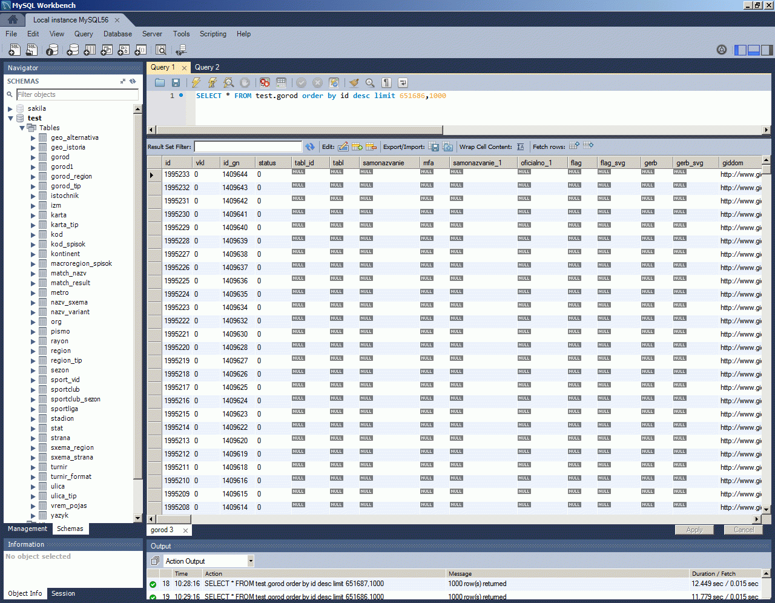Open the Workbench home screen tab
The width and height of the screenshot is (775, 603).
(12, 20)
